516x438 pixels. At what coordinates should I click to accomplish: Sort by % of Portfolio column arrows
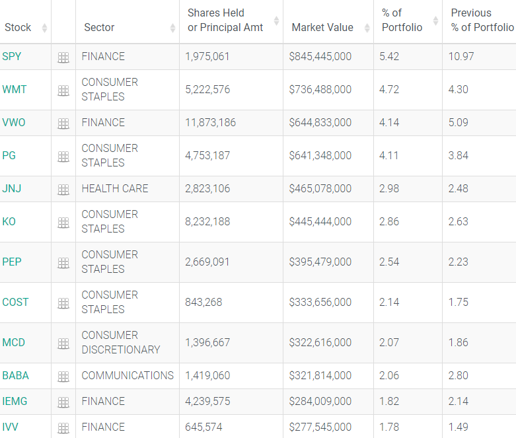pos(435,20)
